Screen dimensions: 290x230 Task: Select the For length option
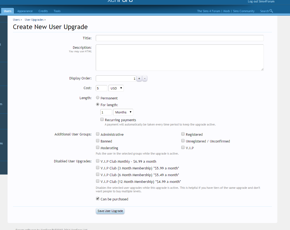click(97, 104)
